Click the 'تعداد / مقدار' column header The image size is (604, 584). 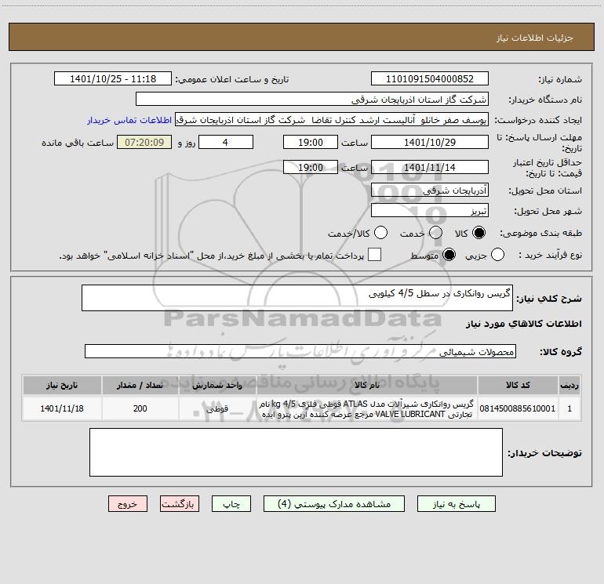click(140, 385)
